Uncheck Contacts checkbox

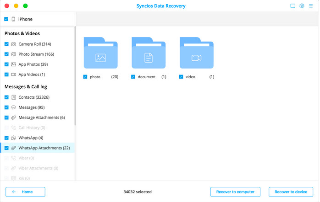coord(6,97)
